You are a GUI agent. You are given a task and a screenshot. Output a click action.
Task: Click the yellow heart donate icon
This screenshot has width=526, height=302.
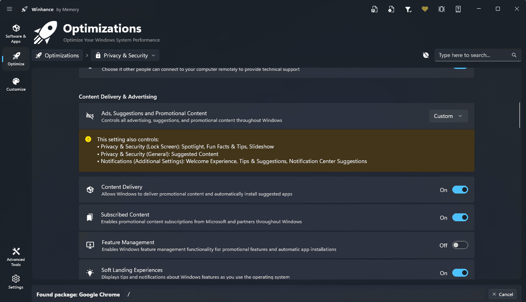[425, 9]
